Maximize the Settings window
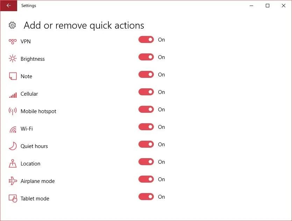 click(268, 6)
